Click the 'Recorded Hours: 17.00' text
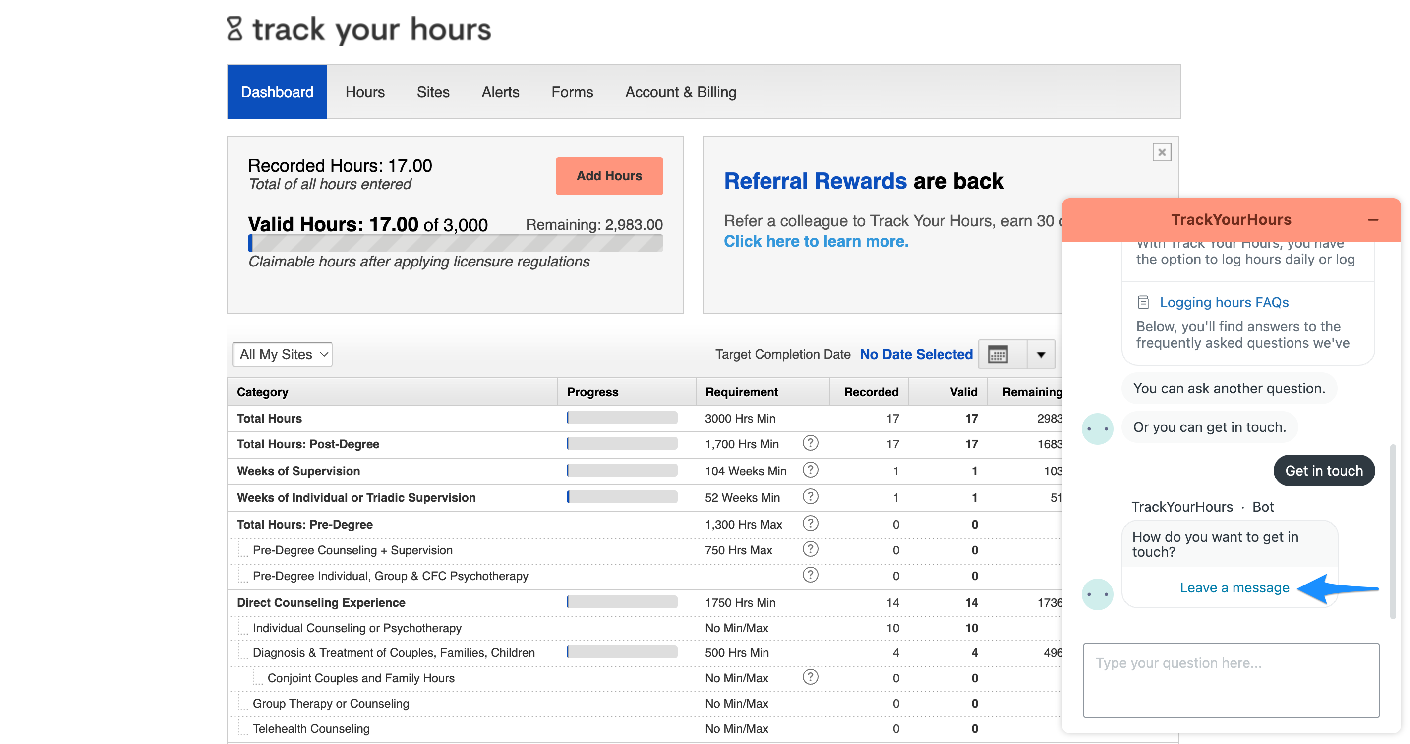Image resolution: width=1410 pixels, height=744 pixels. [x=340, y=166]
